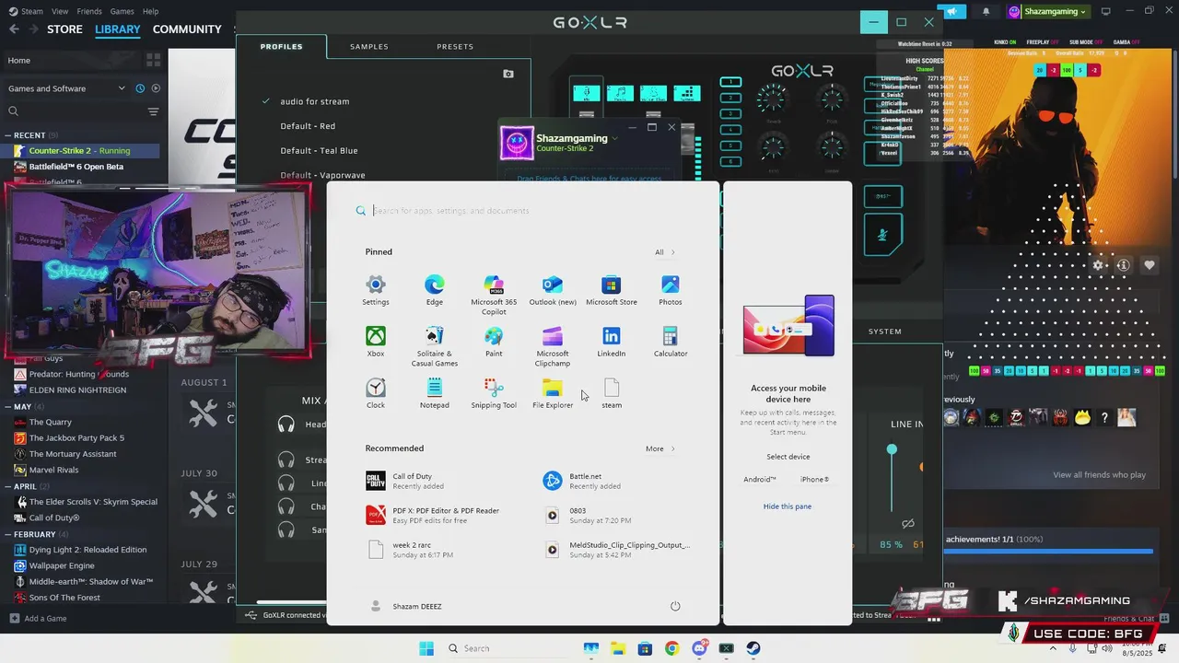Open File Explorer pinned app
The height and width of the screenshot is (663, 1179).
(x=553, y=394)
